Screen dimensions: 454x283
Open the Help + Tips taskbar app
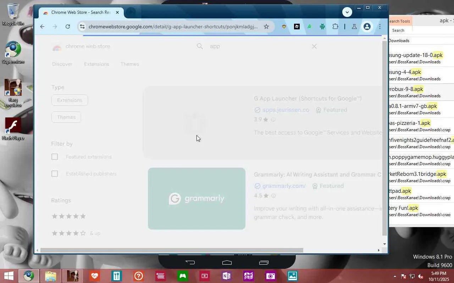click(x=139, y=276)
